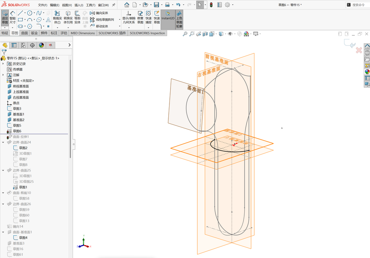Collapse the 边界-曲面25 feature node
This screenshot has height=258, width=370.
pyautogui.click(x=3, y=170)
